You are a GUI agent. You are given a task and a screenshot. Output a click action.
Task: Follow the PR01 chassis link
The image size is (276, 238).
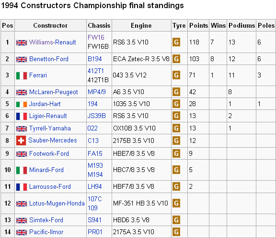tap(95, 232)
